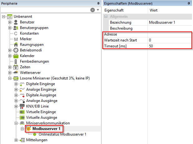Click the Analoge Eingänge wave icon

22,89
